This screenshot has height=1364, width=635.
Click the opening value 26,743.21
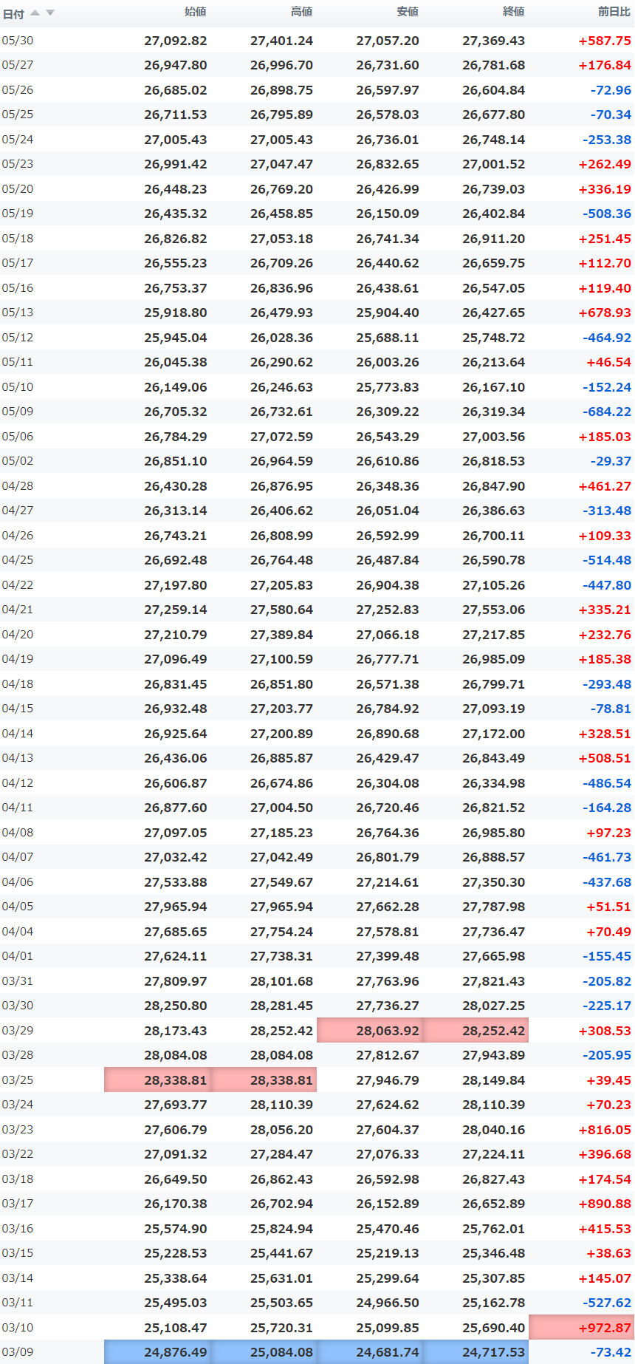coord(176,536)
